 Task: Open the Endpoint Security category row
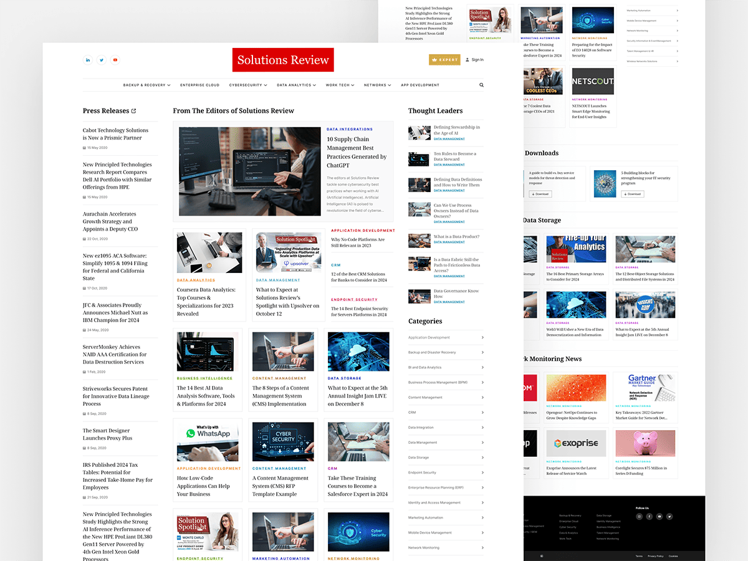coord(446,472)
